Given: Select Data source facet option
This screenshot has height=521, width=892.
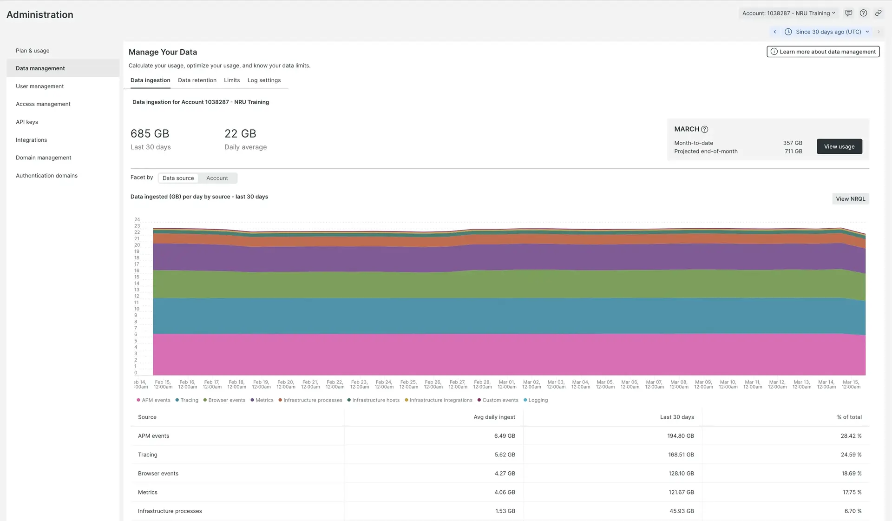Looking at the screenshot, I should (x=178, y=178).
